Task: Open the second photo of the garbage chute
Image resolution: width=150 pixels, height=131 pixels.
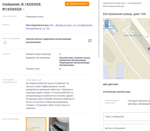Action: [x=59, y=124]
